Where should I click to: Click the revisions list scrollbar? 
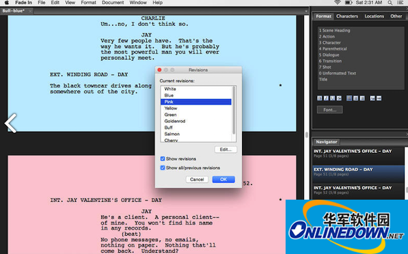tap(234, 111)
